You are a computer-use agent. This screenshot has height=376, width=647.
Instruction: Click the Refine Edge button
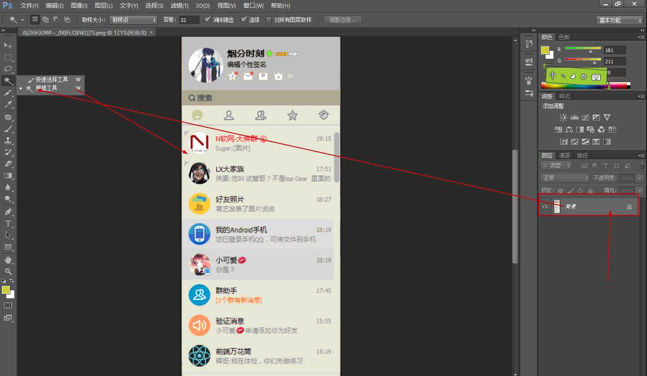click(x=343, y=20)
